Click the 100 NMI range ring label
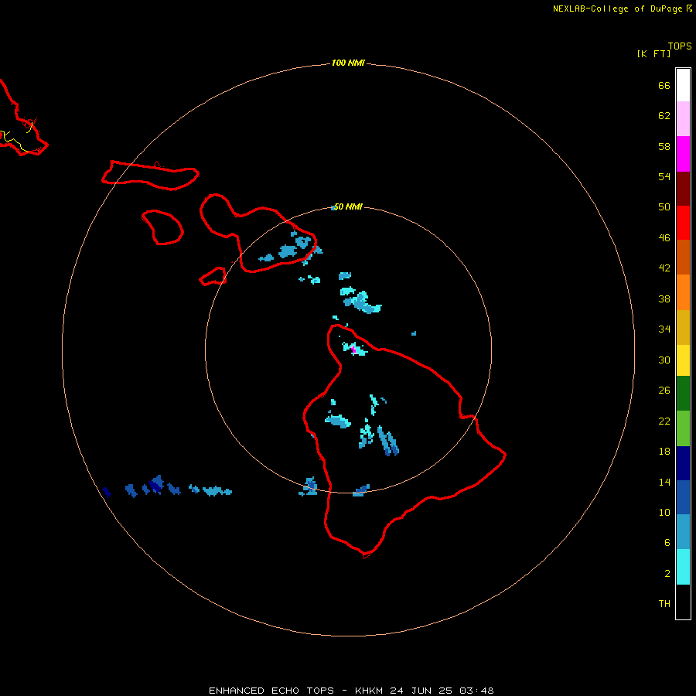The height and width of the screenshot is (696, 696). coord(348,63)
